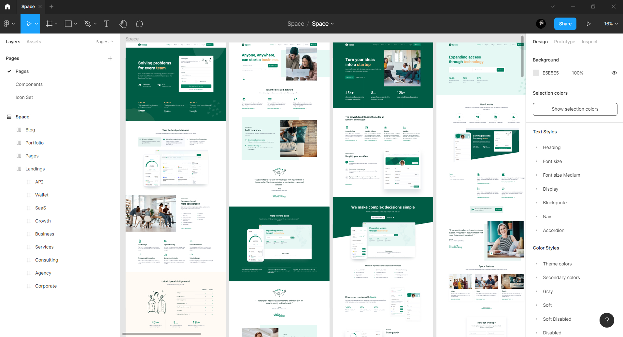The height and width of the screenshot is (337, 623).
Task: Click the Present play button
Action: [x=588, y=24]
